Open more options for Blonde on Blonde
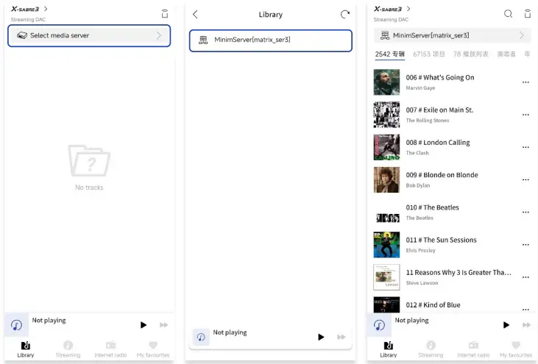 pos(525,179)
